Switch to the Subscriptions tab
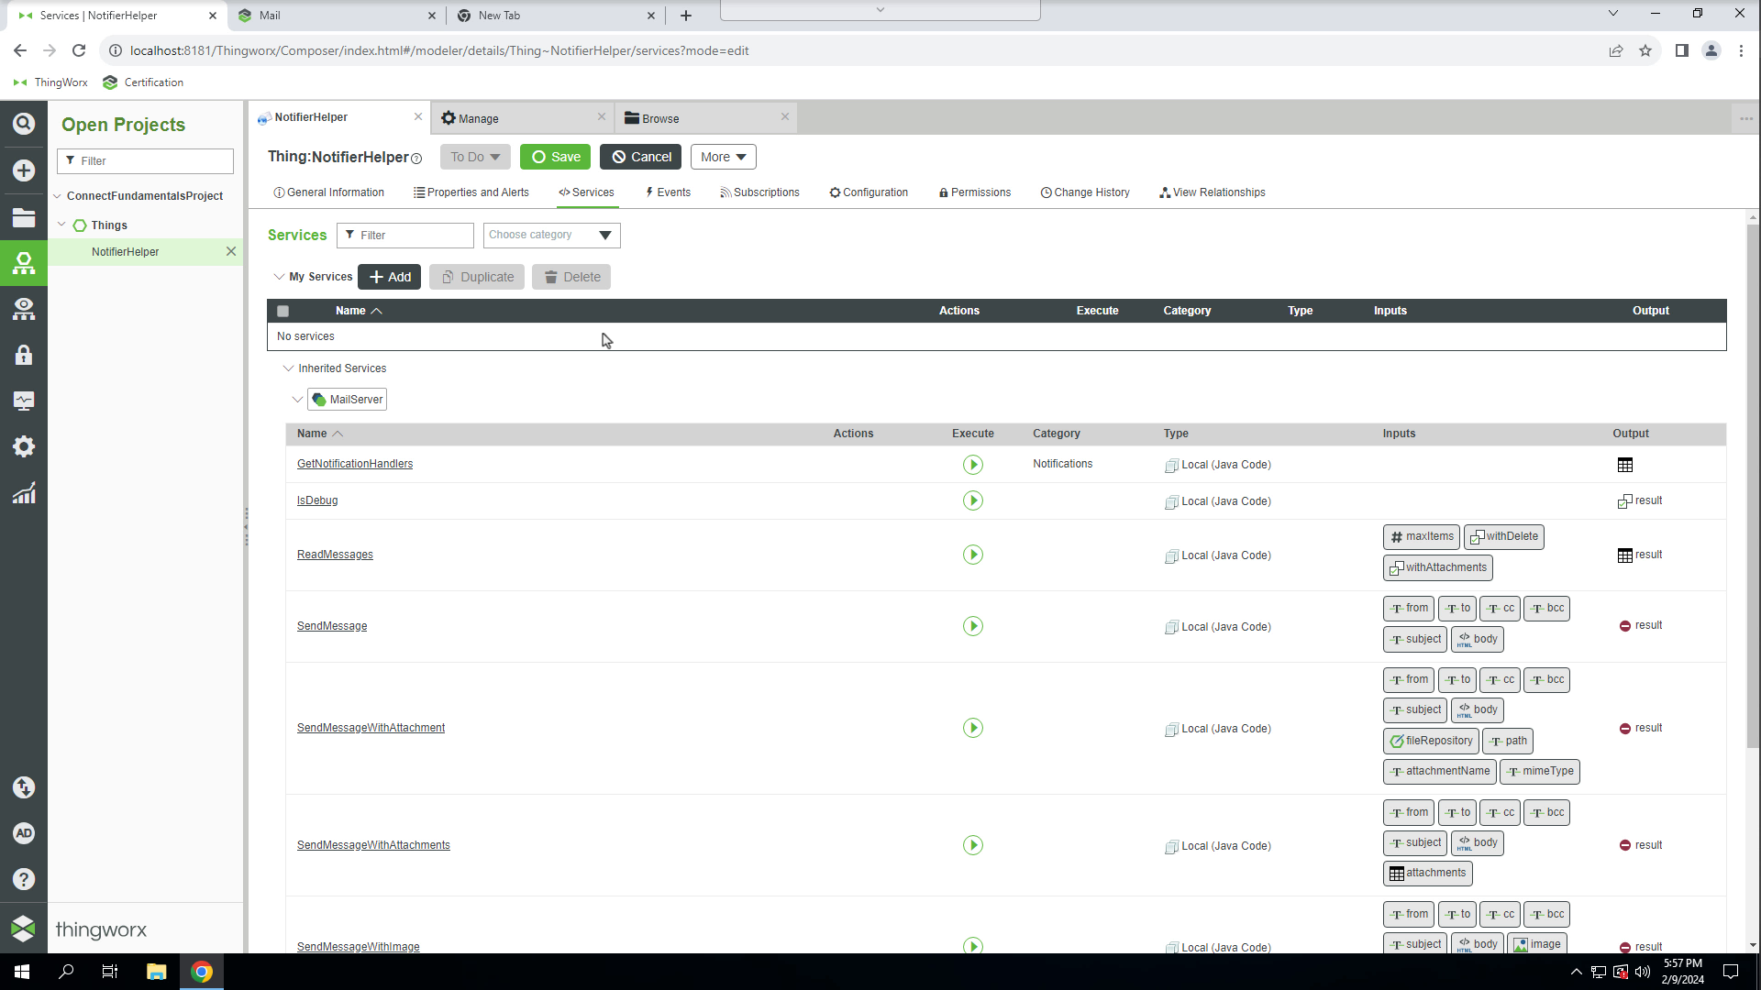 point(759,192)
